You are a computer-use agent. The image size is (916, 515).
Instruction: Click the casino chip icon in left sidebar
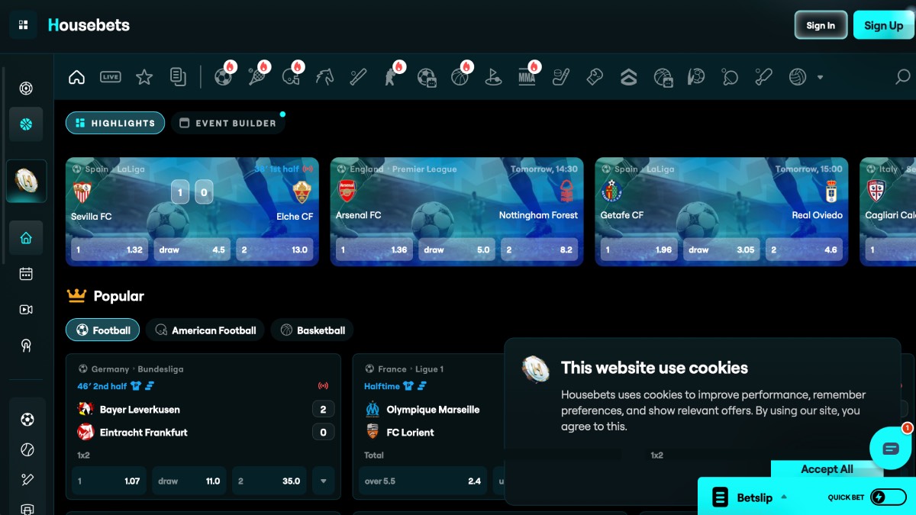click(x=26, y=89)
